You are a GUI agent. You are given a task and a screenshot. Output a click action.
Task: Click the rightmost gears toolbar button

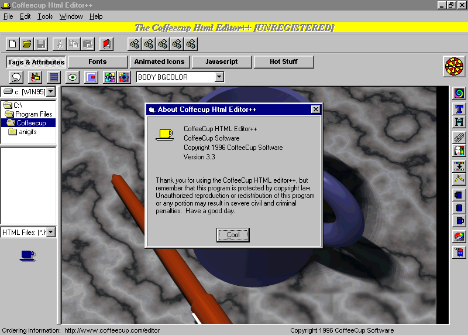(x=191, y=45)
